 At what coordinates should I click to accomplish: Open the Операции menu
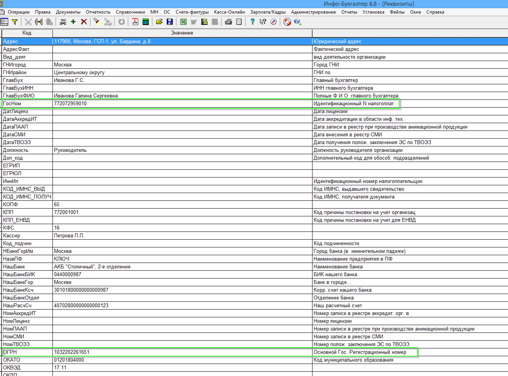point(19,12)
